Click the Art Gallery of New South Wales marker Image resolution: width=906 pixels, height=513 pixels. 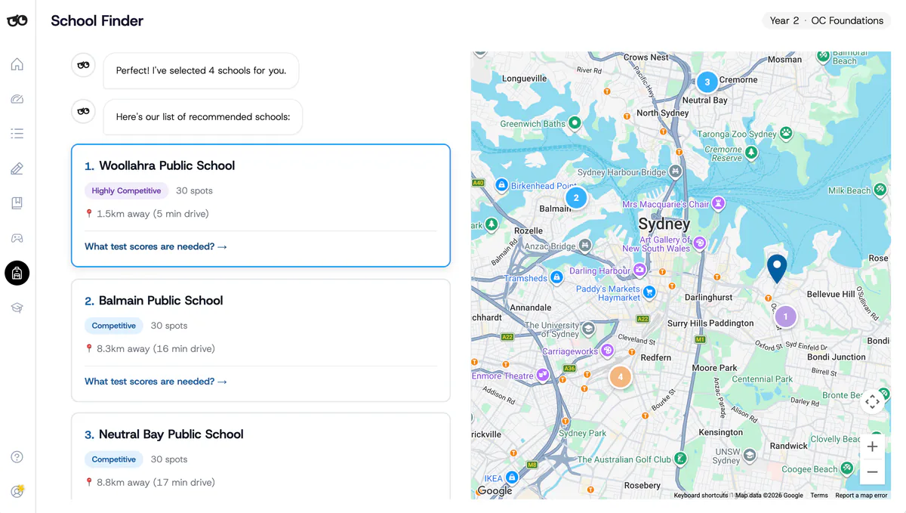click(x=700, y=243)
